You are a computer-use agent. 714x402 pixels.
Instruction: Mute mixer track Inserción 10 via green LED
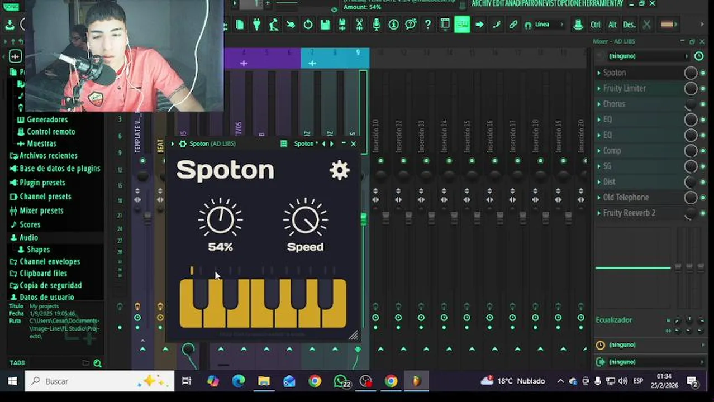tap(380, 161)
